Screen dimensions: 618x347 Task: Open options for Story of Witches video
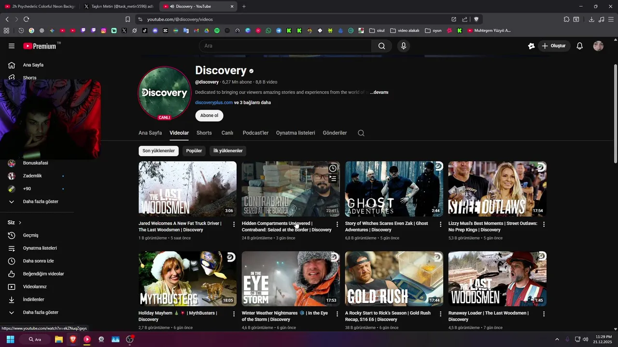click(x=440, y=224)
